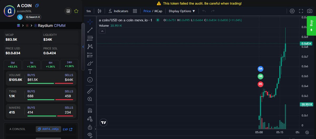The height and width of the screenshot is (139, 316).
Task: Select the 5M stats tab
Action: (x=13, y=65)
